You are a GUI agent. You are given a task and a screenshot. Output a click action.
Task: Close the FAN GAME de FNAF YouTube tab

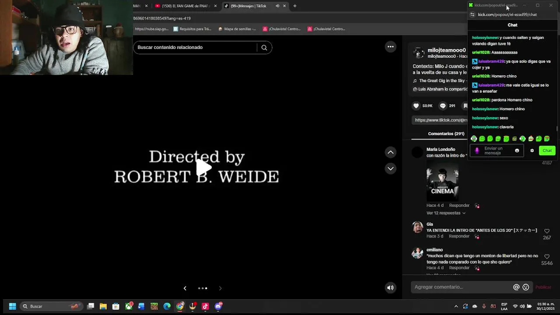coord(215,6)
